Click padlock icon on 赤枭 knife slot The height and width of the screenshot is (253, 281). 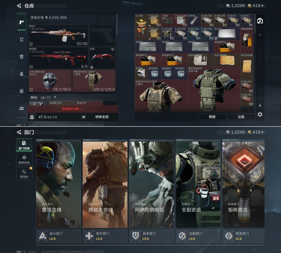tap(92, 67)
